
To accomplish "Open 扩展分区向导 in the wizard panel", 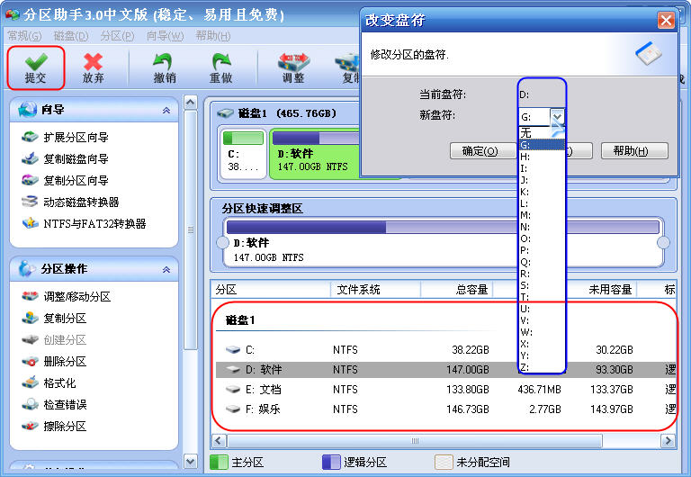I will [75, 138].
